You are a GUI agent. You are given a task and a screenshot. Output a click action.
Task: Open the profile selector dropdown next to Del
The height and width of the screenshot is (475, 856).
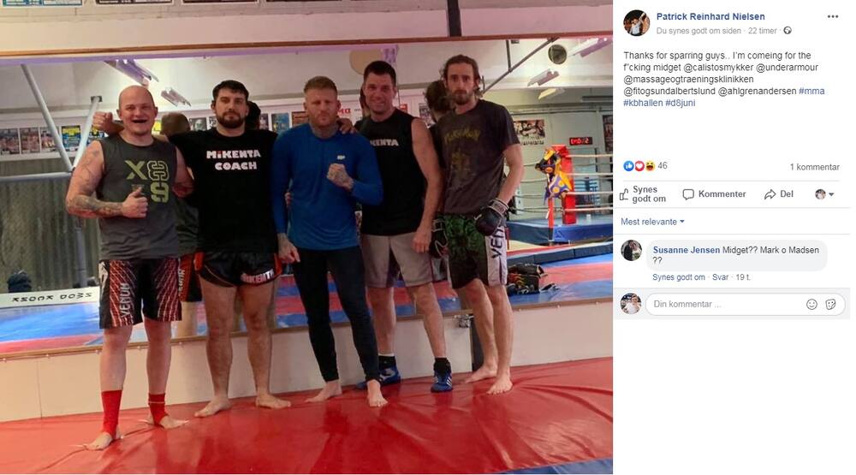click(824, 194)
